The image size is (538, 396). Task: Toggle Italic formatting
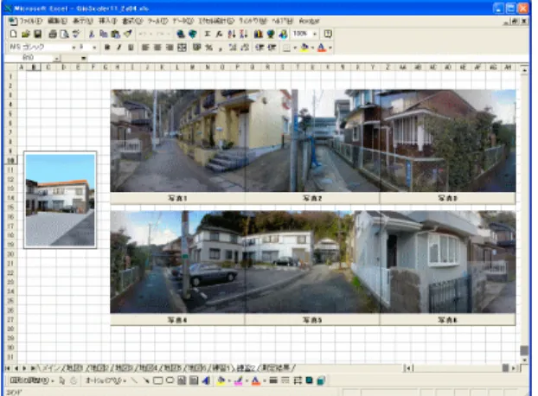pyautogui.click(x=119, y=48)
